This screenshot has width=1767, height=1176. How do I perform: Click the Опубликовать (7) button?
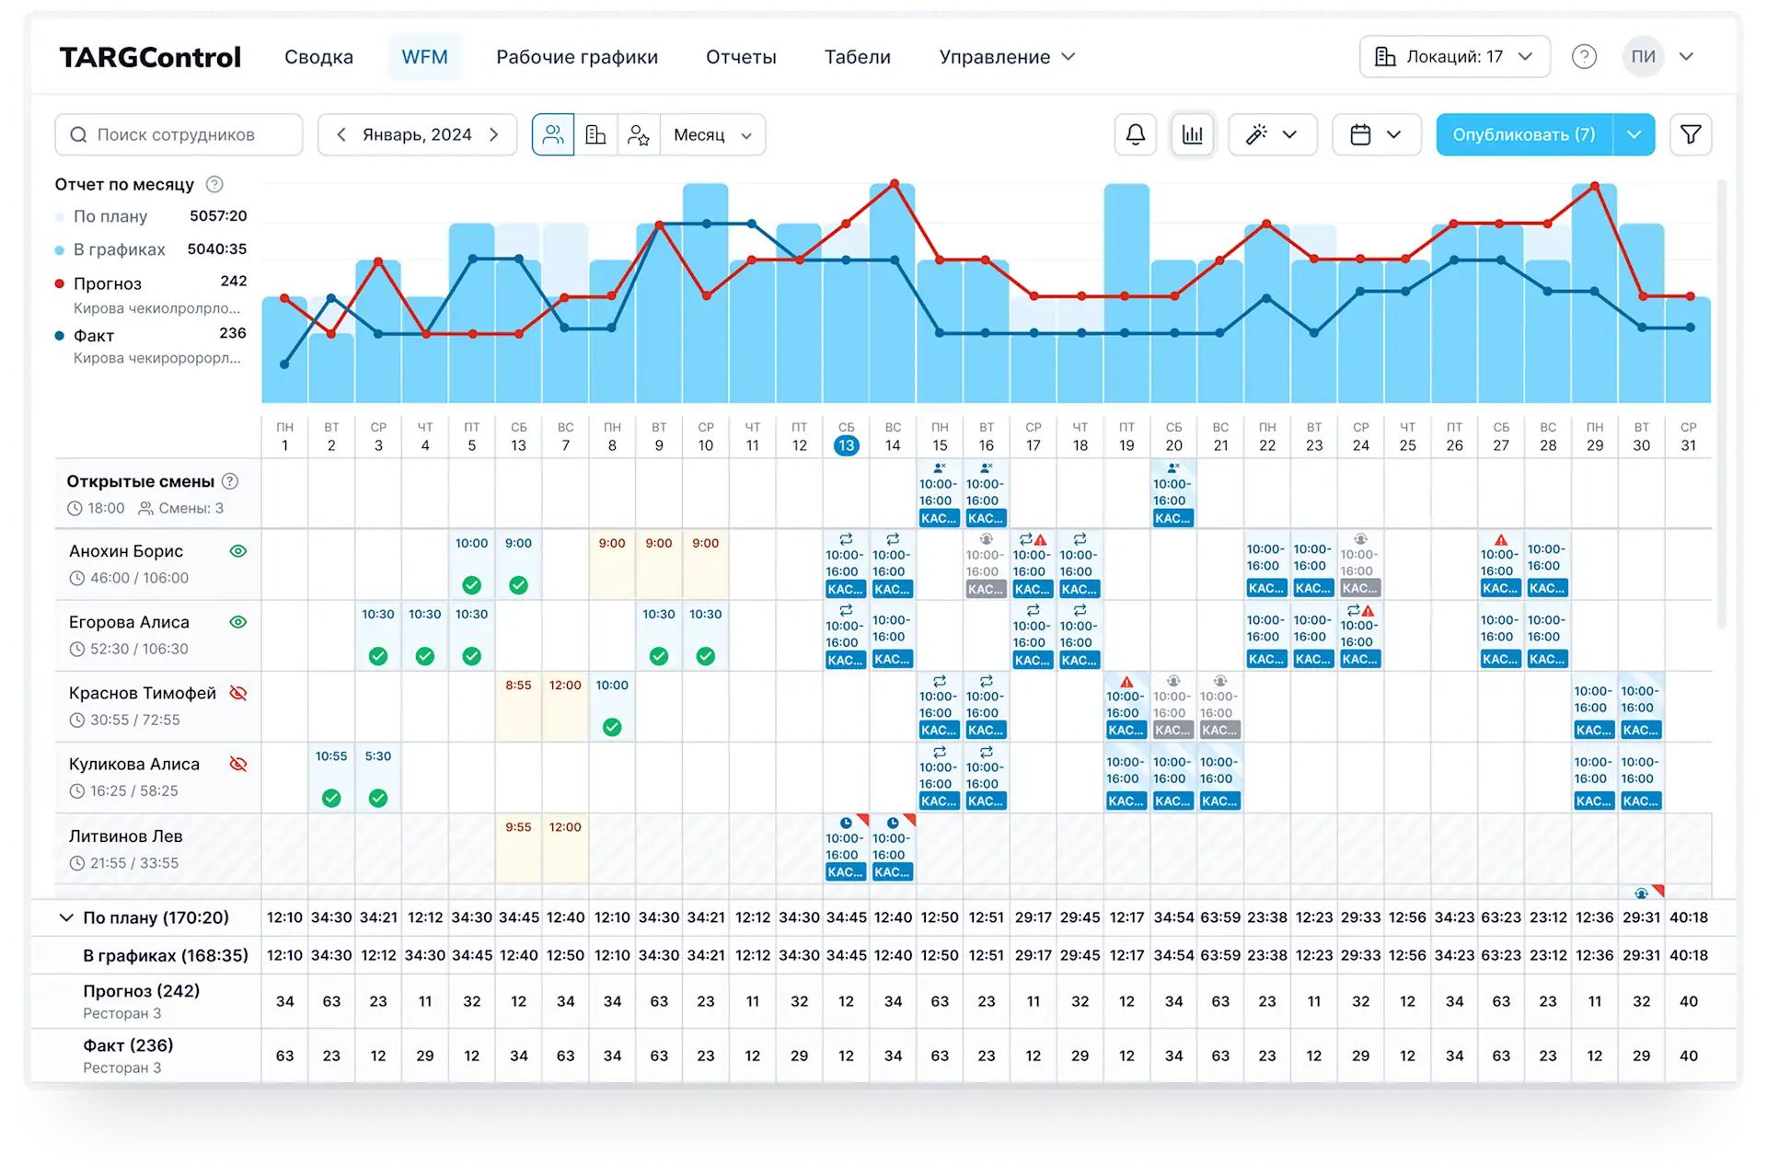(1523, 134)
